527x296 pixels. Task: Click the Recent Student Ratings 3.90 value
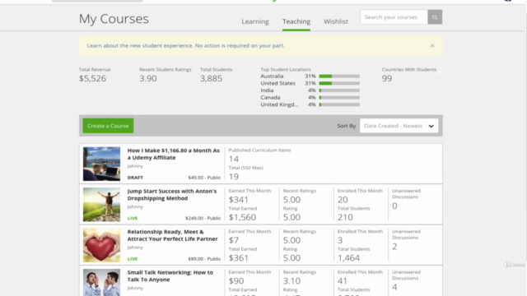point(148,78)
